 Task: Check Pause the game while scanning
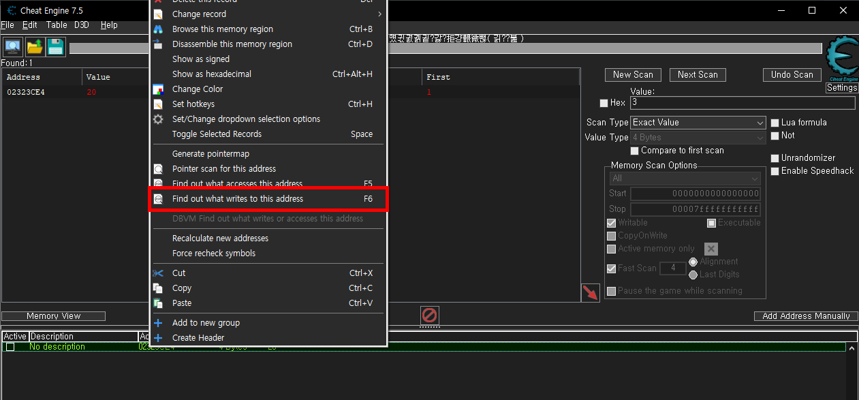tap(611, 291)
